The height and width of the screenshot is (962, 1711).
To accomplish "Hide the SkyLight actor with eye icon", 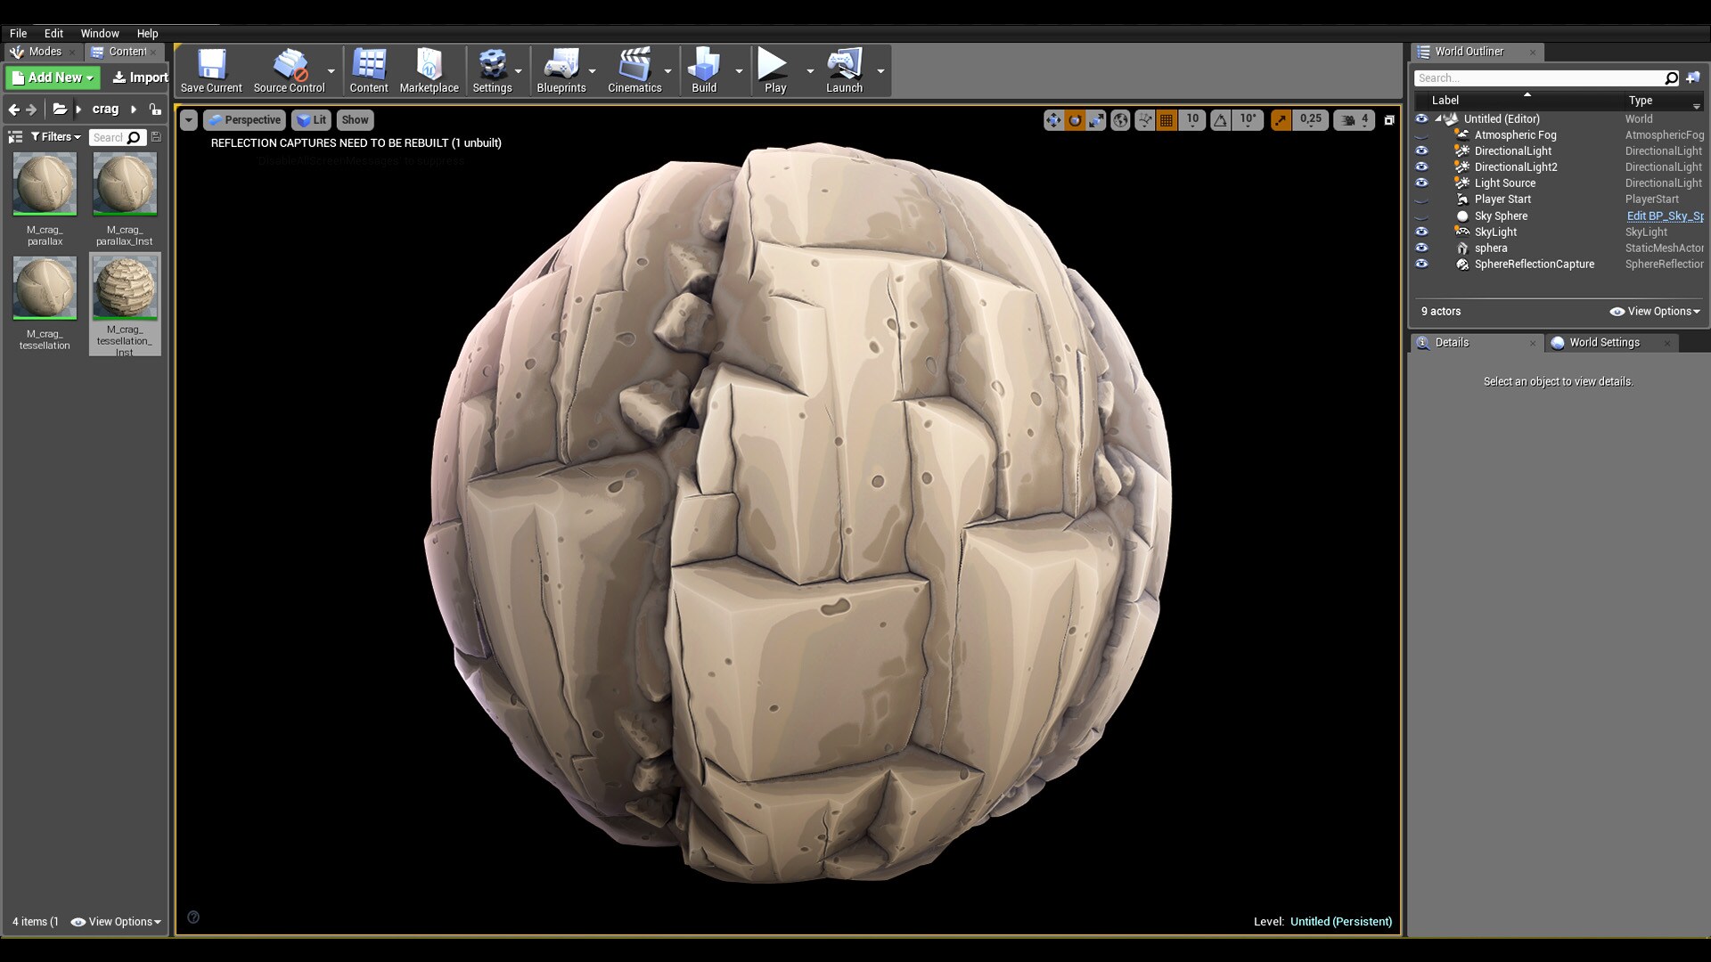I will [x=1421, y=232].
